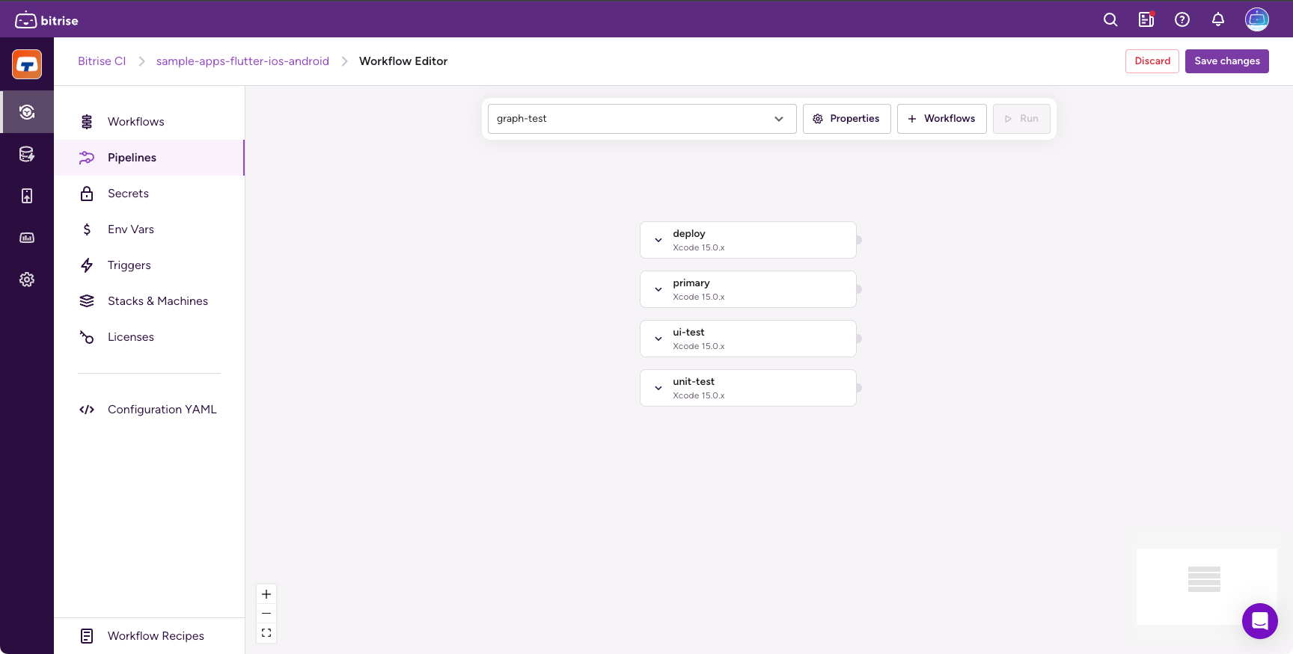This screenshot has height=654, width=1293.
Task: Click the Save changes button
Action: click(x=1226, y=61)
